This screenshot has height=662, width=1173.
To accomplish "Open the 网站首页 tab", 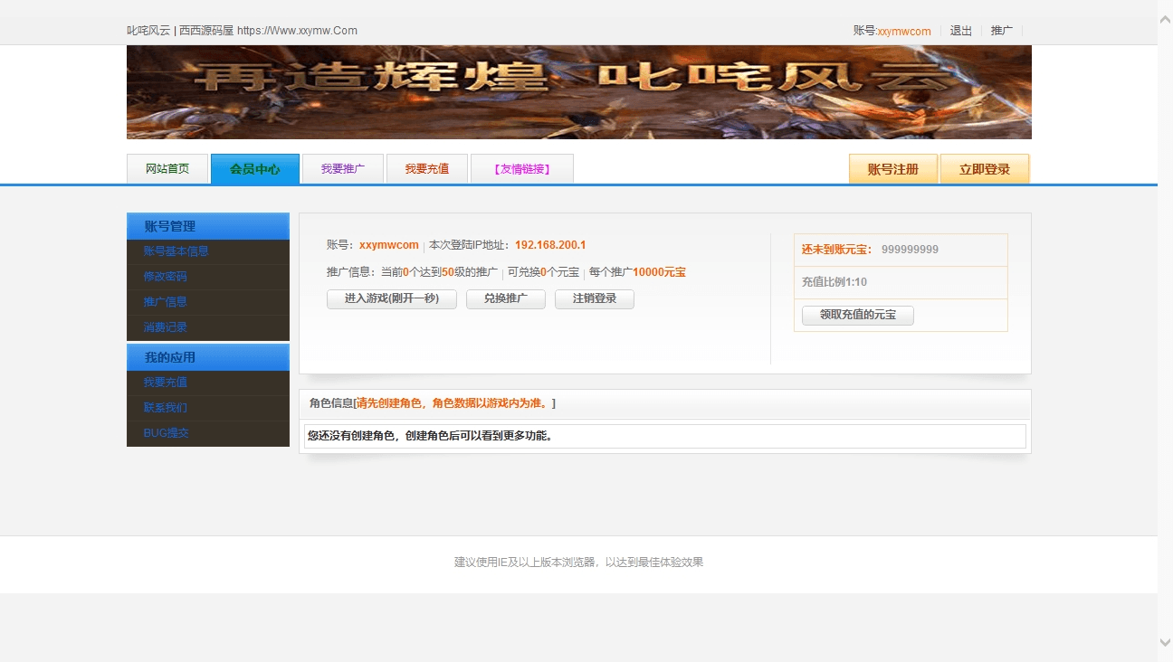I will [167, 169].
